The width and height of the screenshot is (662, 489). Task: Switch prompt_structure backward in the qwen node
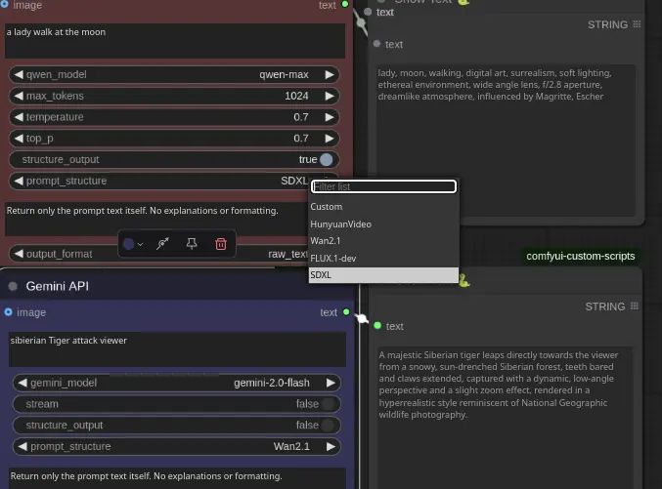tap(19, 181)
